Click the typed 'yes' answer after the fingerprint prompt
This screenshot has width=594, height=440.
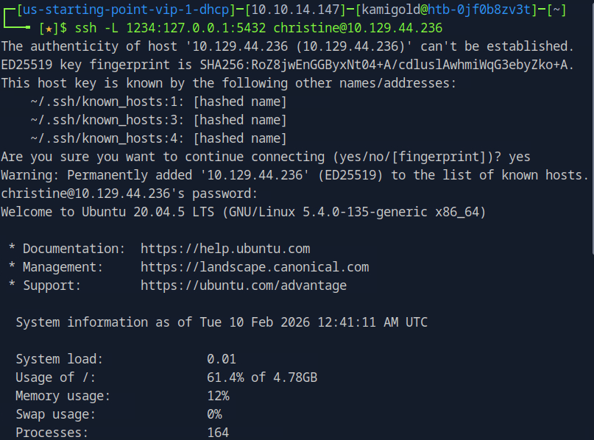pyautogui.click(x=520, y=157)
